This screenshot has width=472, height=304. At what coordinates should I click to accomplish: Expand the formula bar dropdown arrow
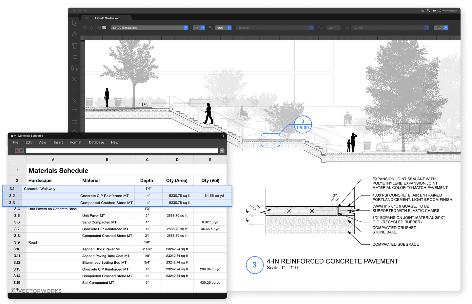pos(222,151)
